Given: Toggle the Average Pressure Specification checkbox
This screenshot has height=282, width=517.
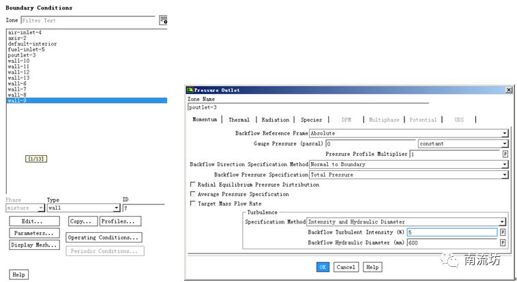Looking at the screenshot, I should click(x=192, y=194).
